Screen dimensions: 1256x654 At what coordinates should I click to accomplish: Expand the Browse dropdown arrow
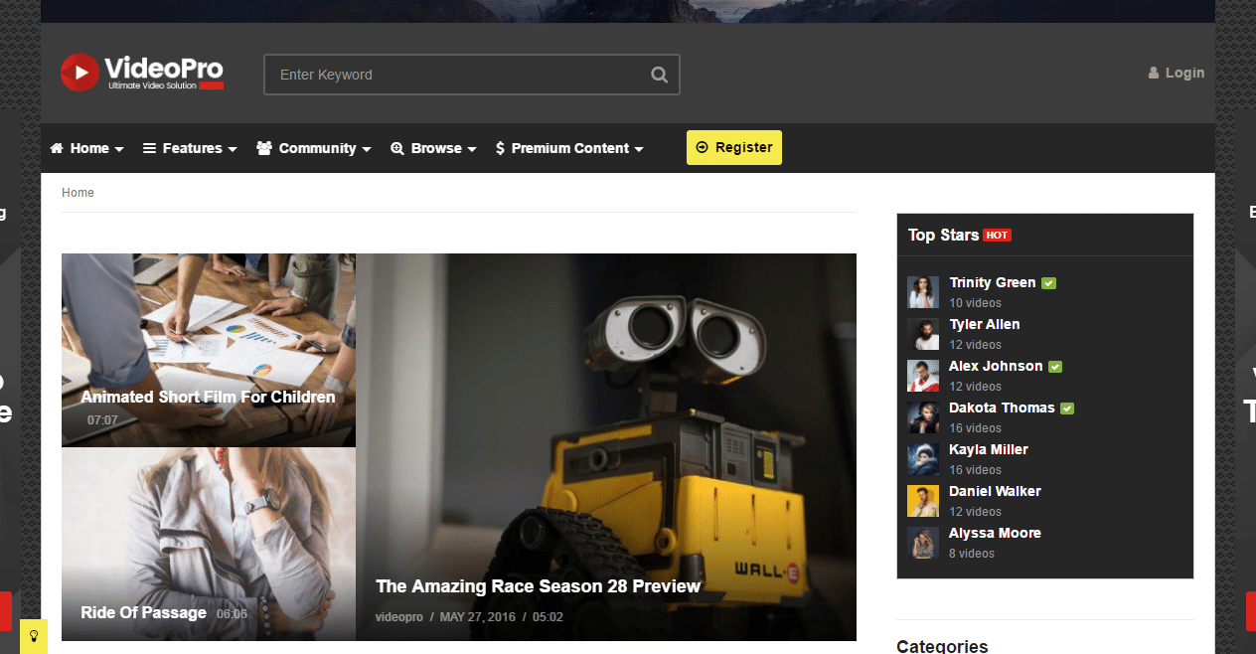coord(472,149)
